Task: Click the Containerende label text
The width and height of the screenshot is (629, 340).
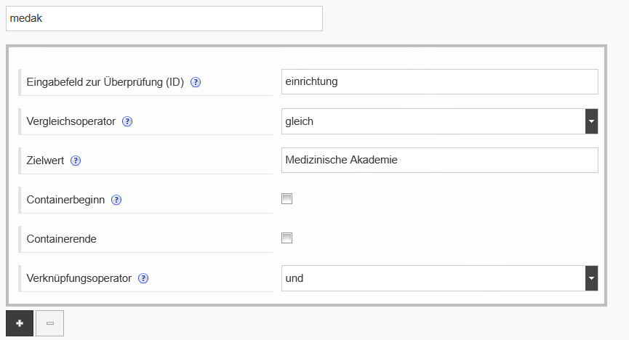Action: tap(62, 239)
